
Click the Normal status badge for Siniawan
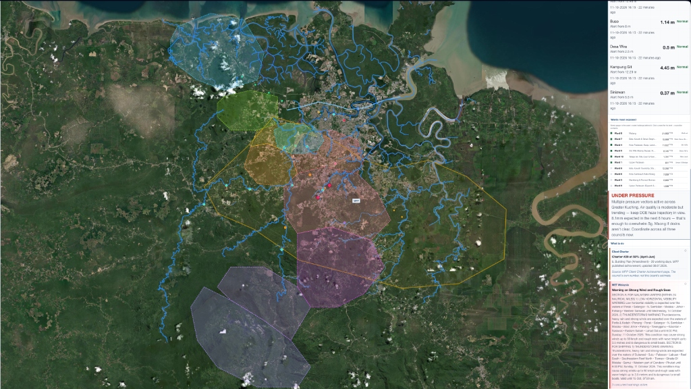pyautogui.click(x=682, y=92)
